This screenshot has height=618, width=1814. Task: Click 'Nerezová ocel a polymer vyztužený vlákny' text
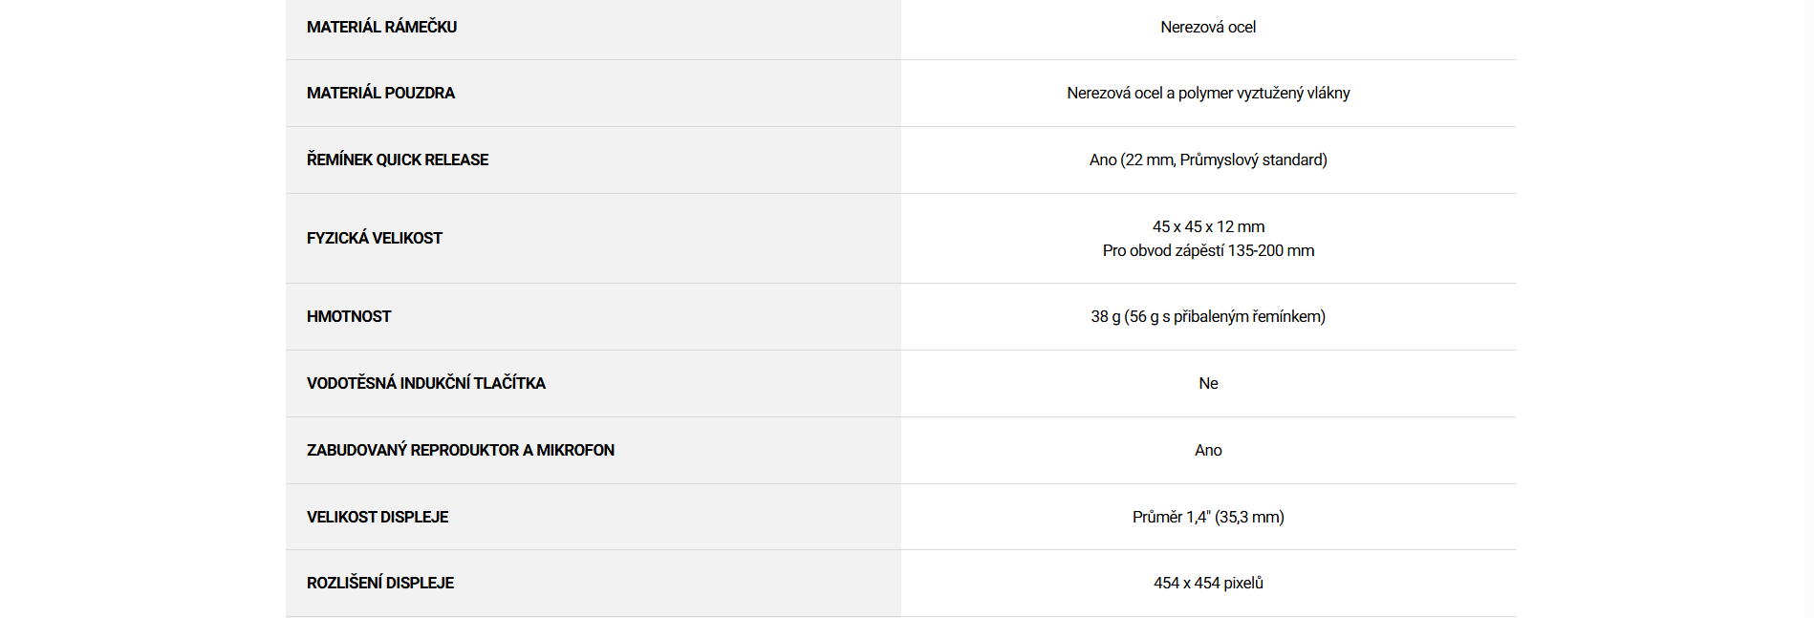coord(1208,93)
